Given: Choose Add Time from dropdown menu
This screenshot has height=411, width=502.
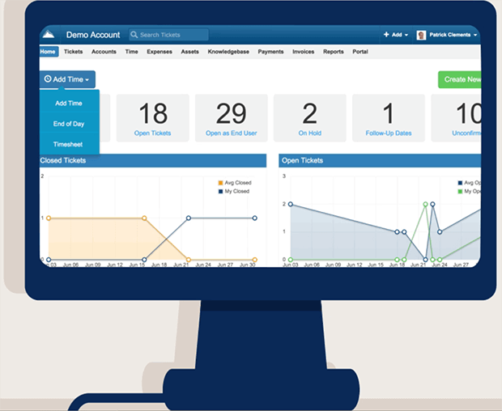Looking at the screenshot, I should click(69, 103).
